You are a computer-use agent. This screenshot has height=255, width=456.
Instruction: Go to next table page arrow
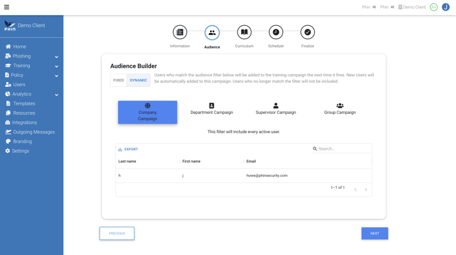[x=366, y=189]
